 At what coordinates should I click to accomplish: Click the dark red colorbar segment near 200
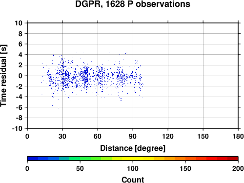tap(233, 159)
